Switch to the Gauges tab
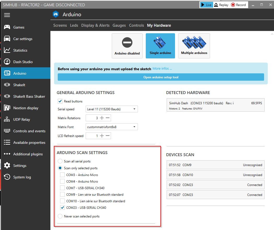 (x=119, y=25)
